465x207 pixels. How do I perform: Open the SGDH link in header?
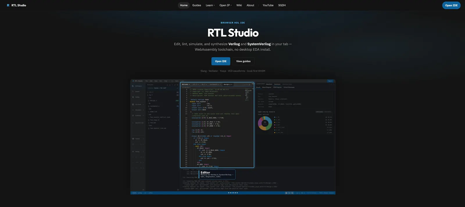coord(282,5)
